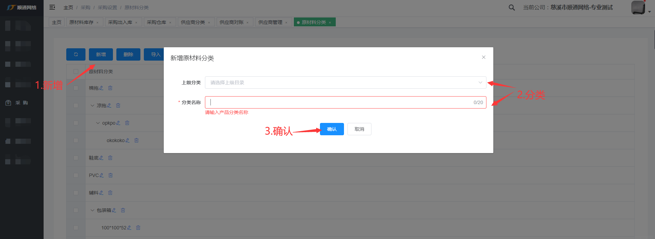
Task: Collapse the 凉拖 tree node
Action: click(92, 105)
